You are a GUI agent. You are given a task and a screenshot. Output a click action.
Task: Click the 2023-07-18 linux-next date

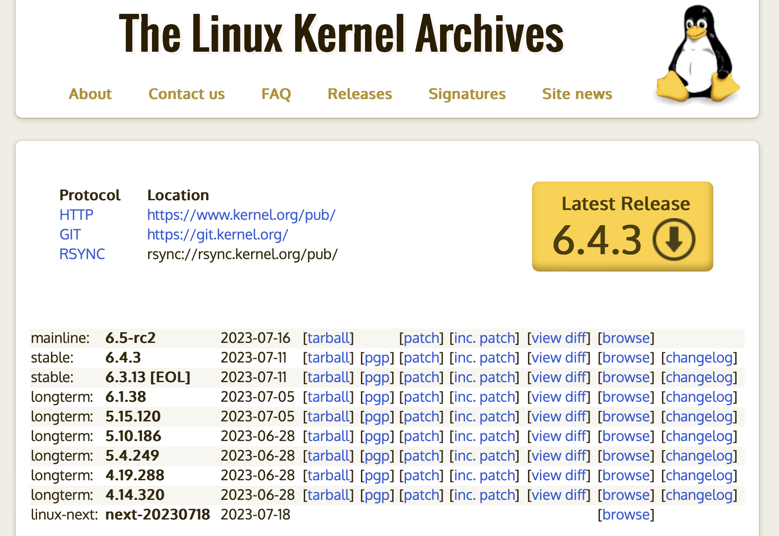[x=255, y=515]
